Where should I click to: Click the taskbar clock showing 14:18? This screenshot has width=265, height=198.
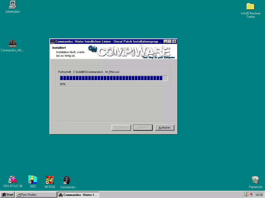259,195
